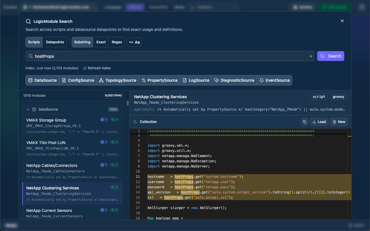This screenshot has height=231, width=370.
Task: Collapse the DataSource group chevron
Action: click(28, 109)
